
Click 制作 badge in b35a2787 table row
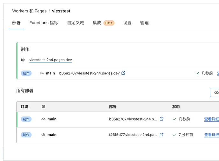coord(26,119)
